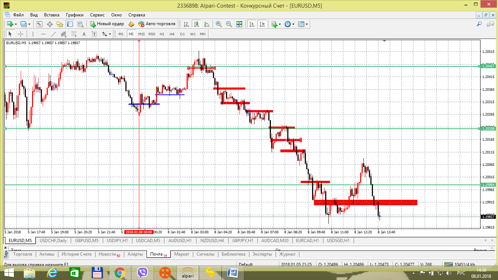Open Google Chrome from the taskbar
Screen dimensions: 498x280
pyautogui.click(x=120, y=272)
